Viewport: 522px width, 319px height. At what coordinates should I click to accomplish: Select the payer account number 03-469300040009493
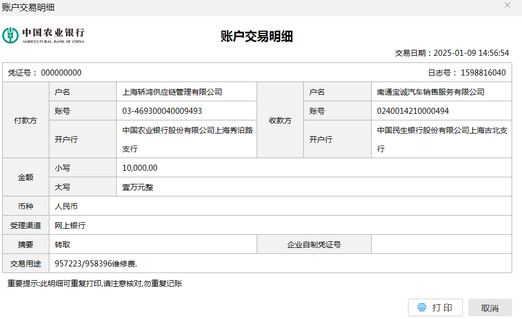click(162, 111)
